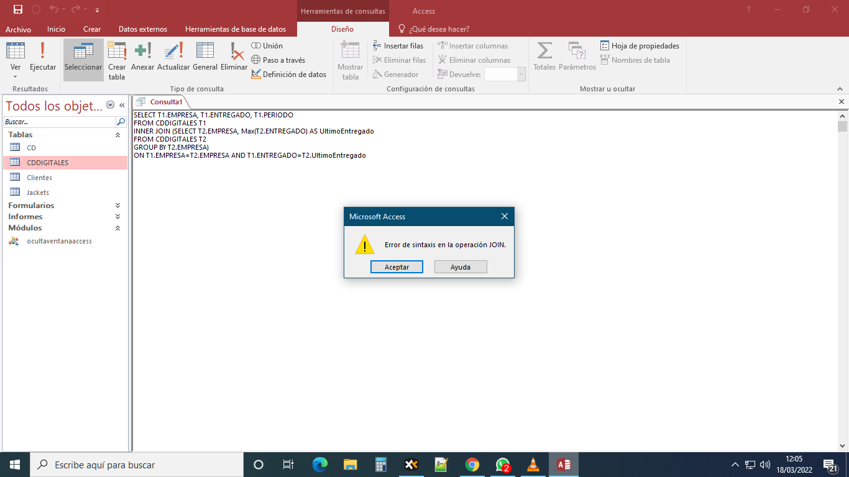Click the ¿Qué desea hacer? search box
The width and height of the screenshot is (849, 477).
coord(434,29)
